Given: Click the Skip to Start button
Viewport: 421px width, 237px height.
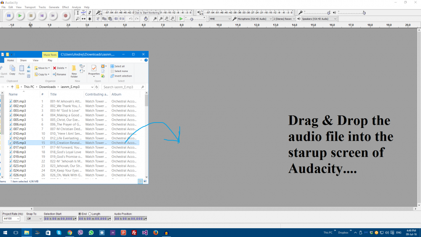Looking at the screenshot, I should pos(42,16).
